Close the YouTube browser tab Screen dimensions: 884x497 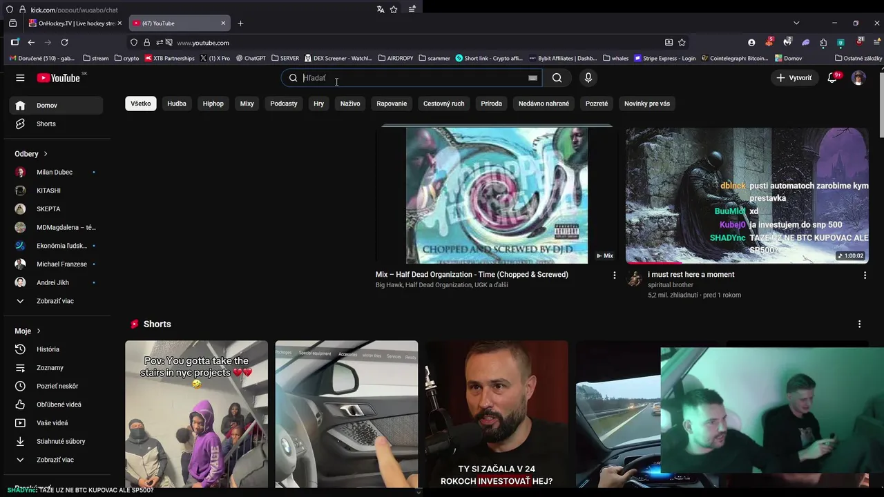[x=223, y=23]
